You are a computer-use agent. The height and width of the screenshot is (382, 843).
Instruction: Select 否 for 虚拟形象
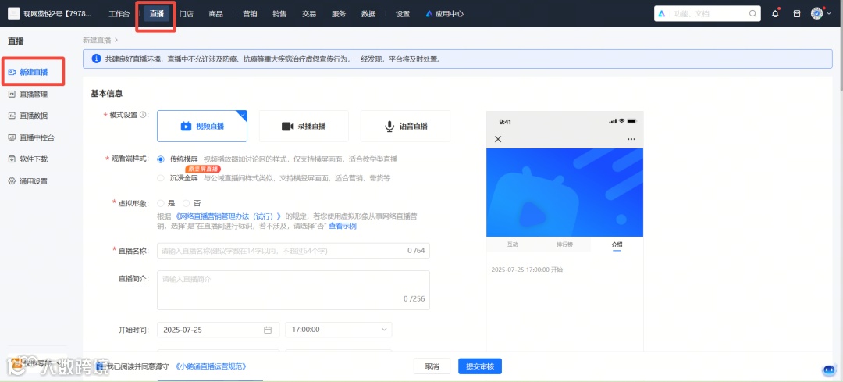[x=186, y=203]
